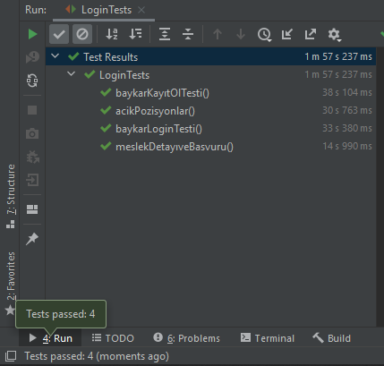Open test runner settings gear
Screen dimensions: 384x366
pyautogui.click(x=334, y=35)
